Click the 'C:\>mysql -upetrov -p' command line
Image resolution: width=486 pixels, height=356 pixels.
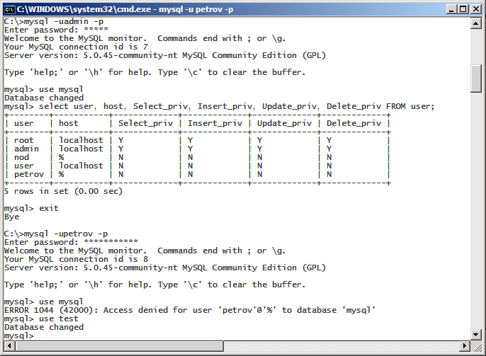56,234
